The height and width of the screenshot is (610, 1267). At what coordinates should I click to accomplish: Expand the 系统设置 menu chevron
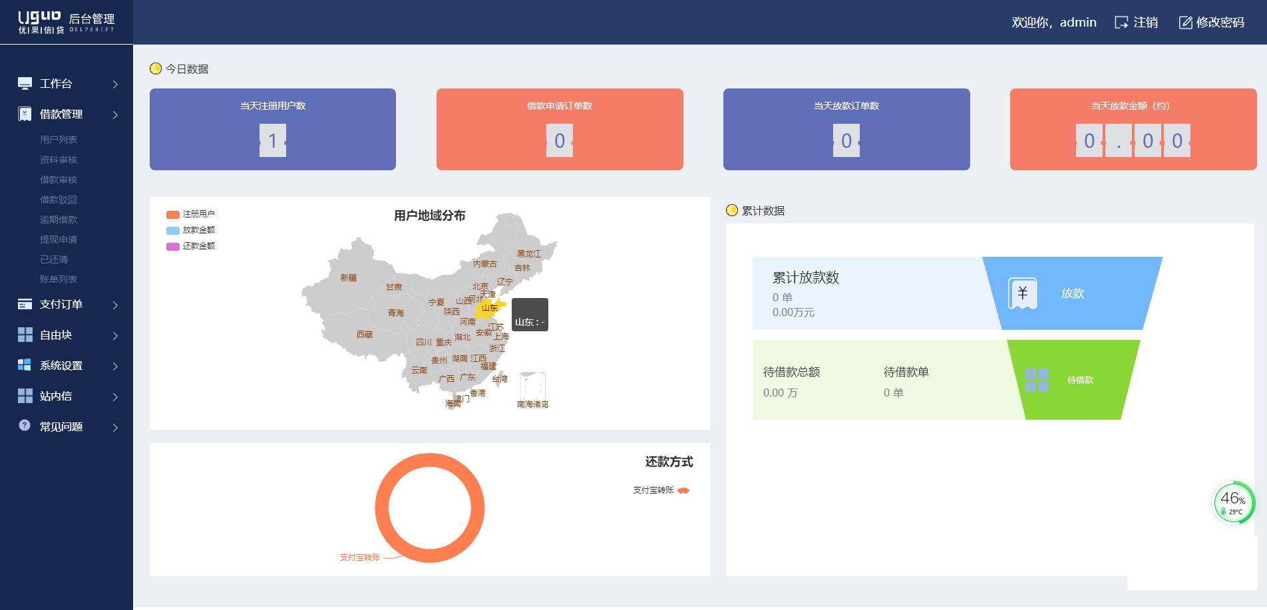(x=115, y=367)
